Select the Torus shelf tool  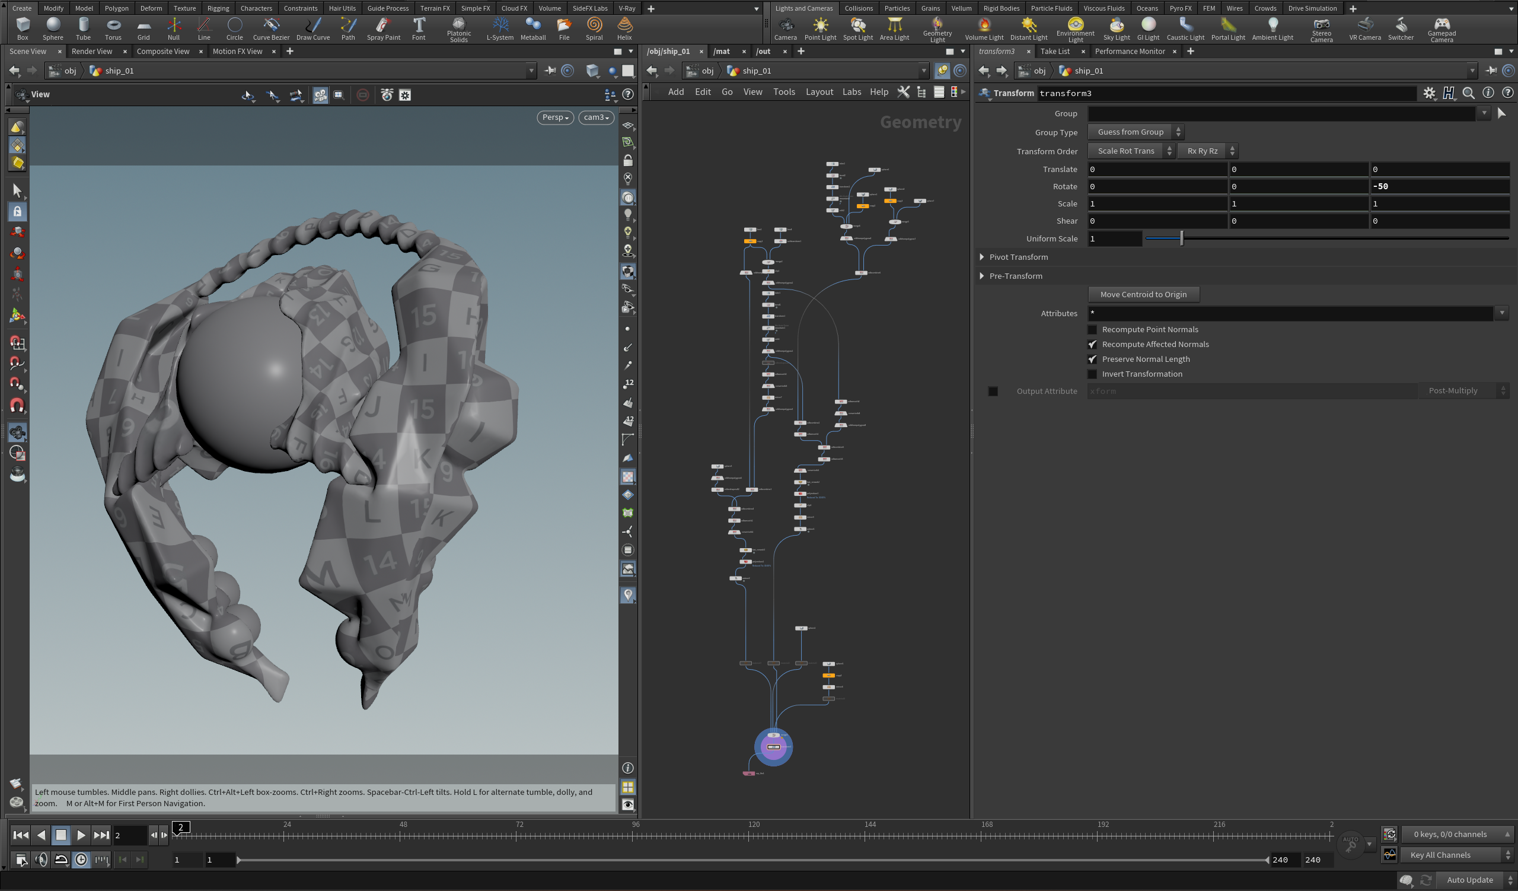click(113, 28)
